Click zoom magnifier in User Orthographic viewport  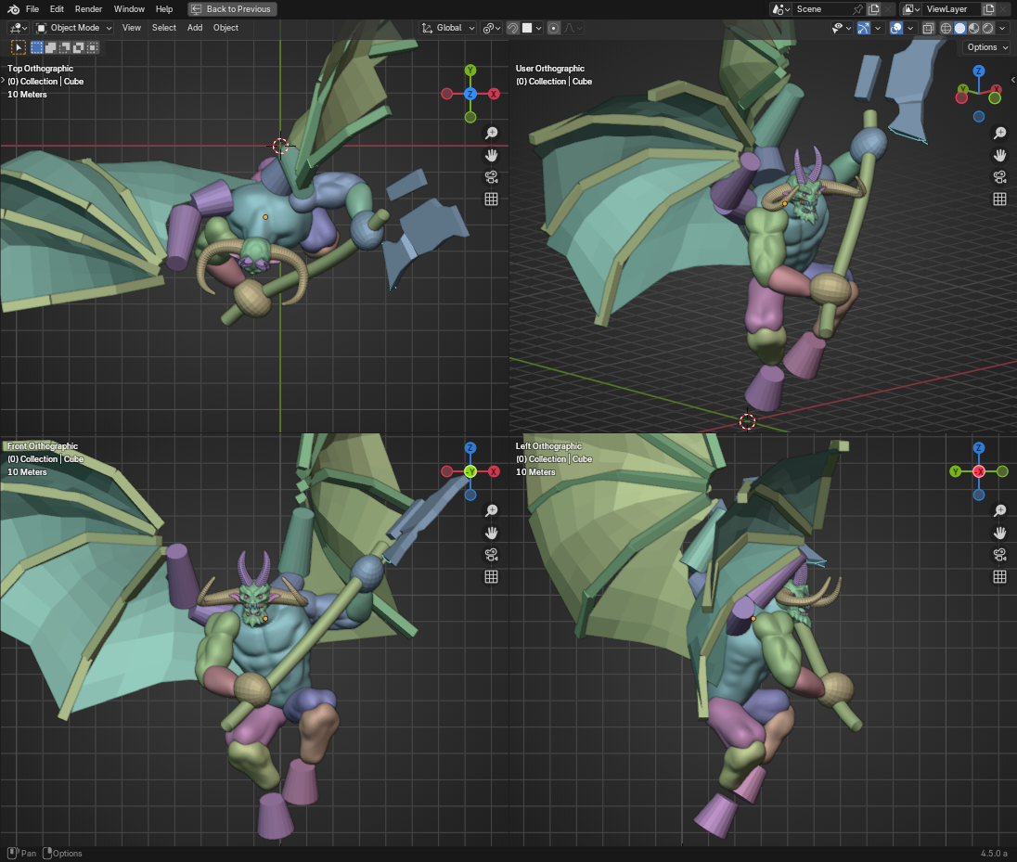pyautogui.click(x=1000, y=133)
